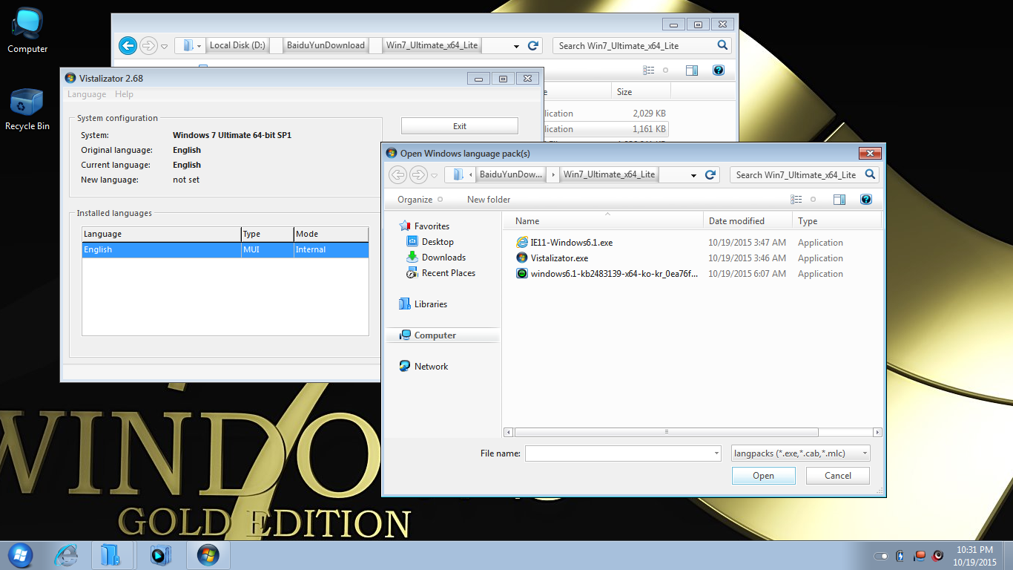Expand address bar dropdown in Explorer window
The width and height of the screenshot is (1013, 570).
516,46
